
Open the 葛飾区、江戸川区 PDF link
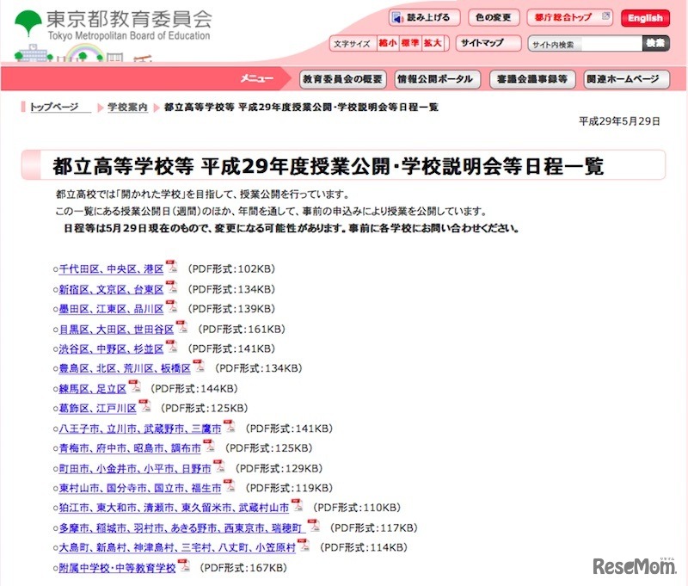click(x=98, y=409)
